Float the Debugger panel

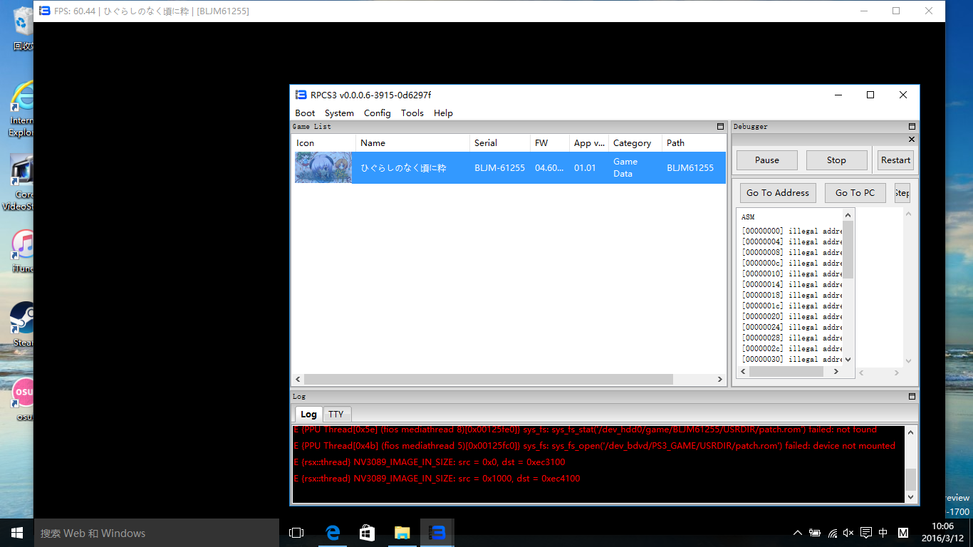[x=912, y=127]
